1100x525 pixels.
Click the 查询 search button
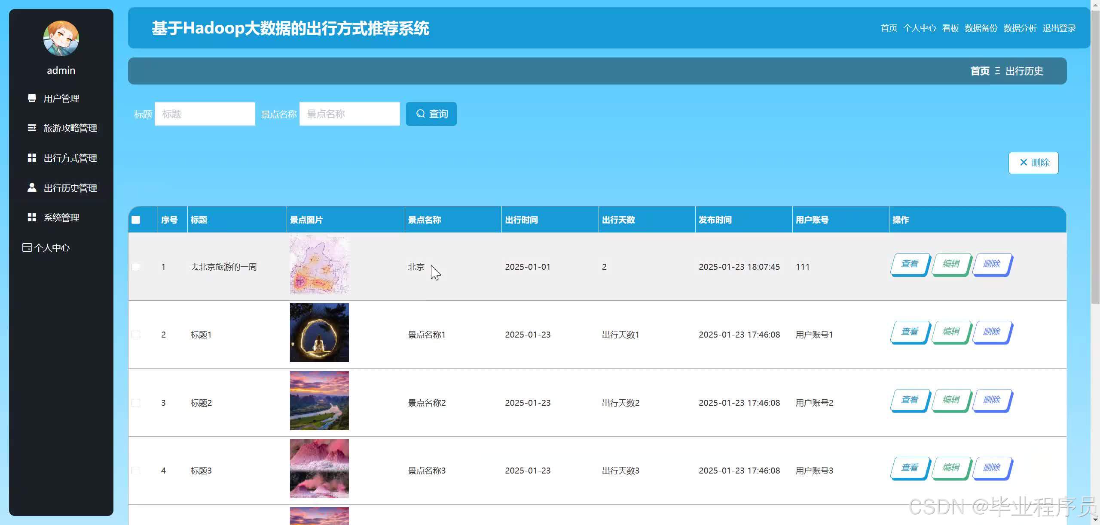click(431, 114)
